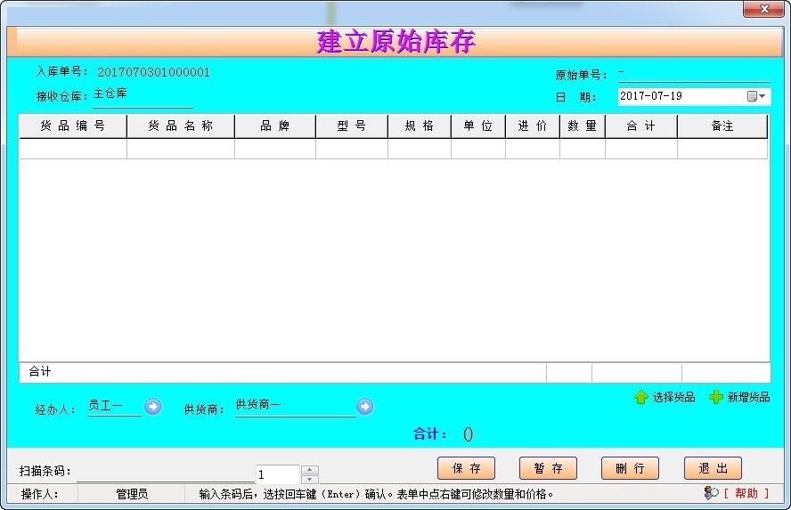791x510 pixels.
Task: Open the date picker calendar dropdown
Action: tap(756, 96)
